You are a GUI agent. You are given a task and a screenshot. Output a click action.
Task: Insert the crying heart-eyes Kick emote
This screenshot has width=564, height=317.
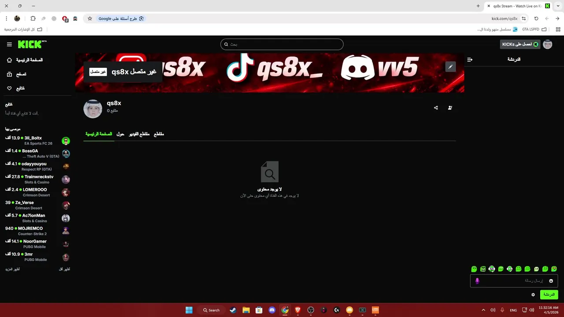coord(554,269)
